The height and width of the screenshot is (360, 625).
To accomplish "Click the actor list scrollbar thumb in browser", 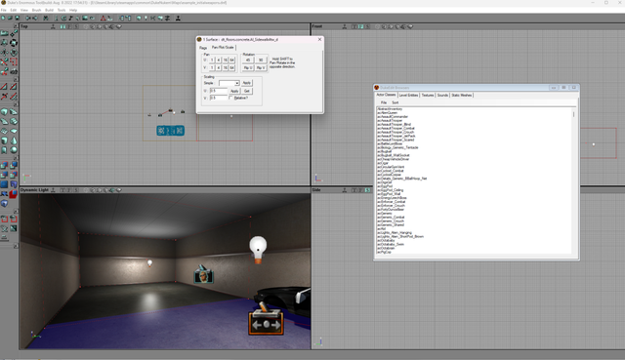I will [x=574, y=114].
